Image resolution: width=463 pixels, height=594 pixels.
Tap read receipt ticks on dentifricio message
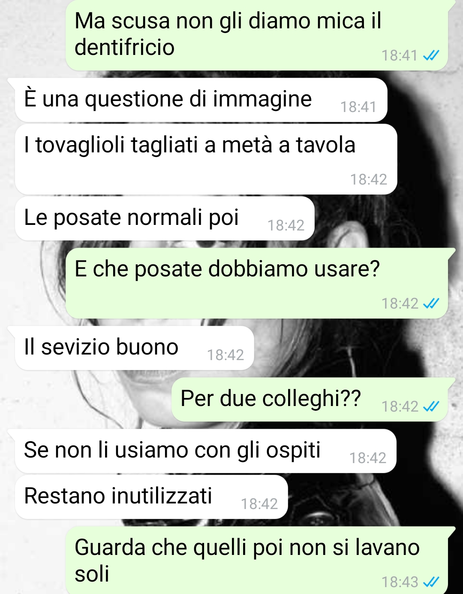(x=431, y=55)
